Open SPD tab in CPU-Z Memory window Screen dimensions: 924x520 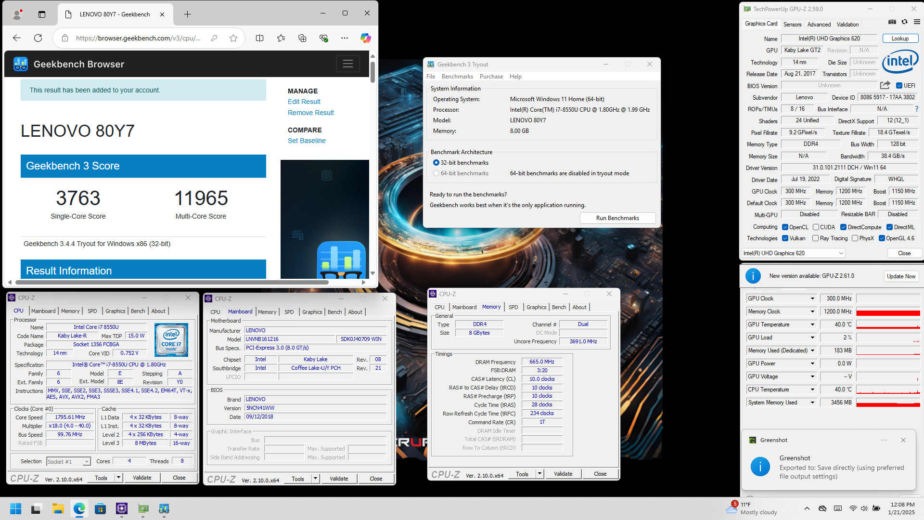tap(513, 307)
